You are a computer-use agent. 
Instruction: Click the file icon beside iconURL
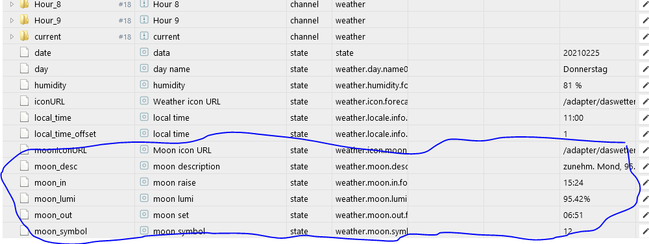[25, 101]
